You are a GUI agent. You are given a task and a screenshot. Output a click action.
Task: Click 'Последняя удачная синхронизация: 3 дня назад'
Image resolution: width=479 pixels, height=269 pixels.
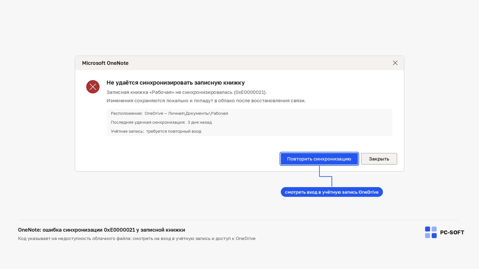tap(161, 122)
